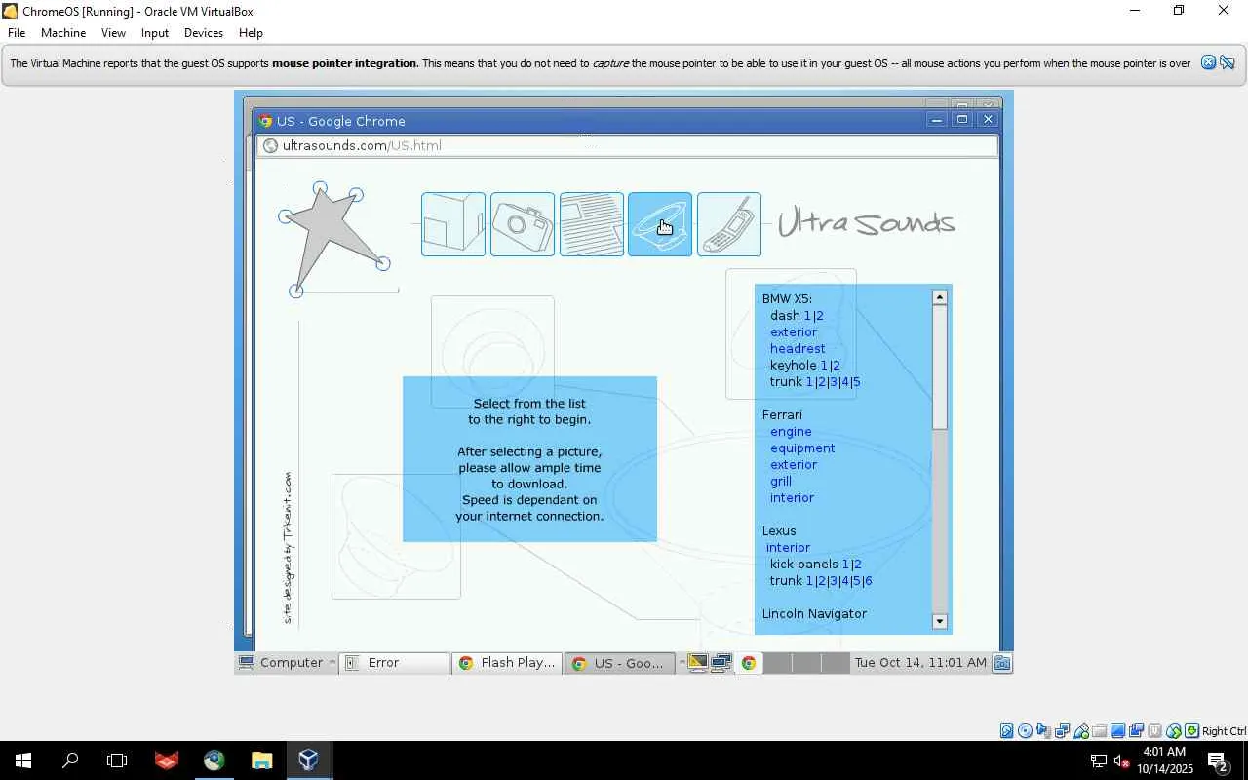Open the newspaper page icon in site navigation
The image size is (1248, 780).
[592, 224]
